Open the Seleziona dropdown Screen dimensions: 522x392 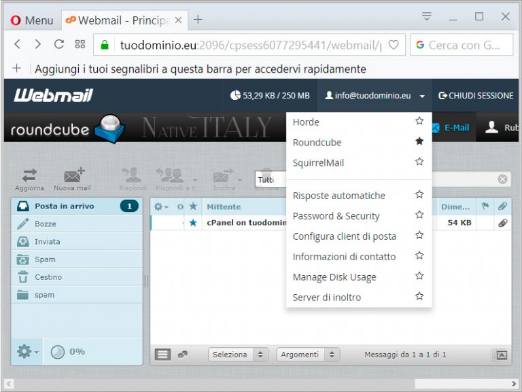coord(239,355)
